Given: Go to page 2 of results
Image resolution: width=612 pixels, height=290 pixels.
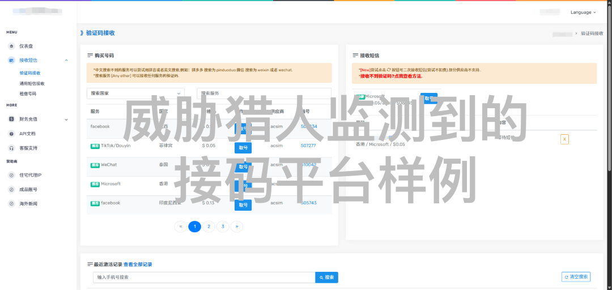Looking at the screenshot, I should point(209,227).
